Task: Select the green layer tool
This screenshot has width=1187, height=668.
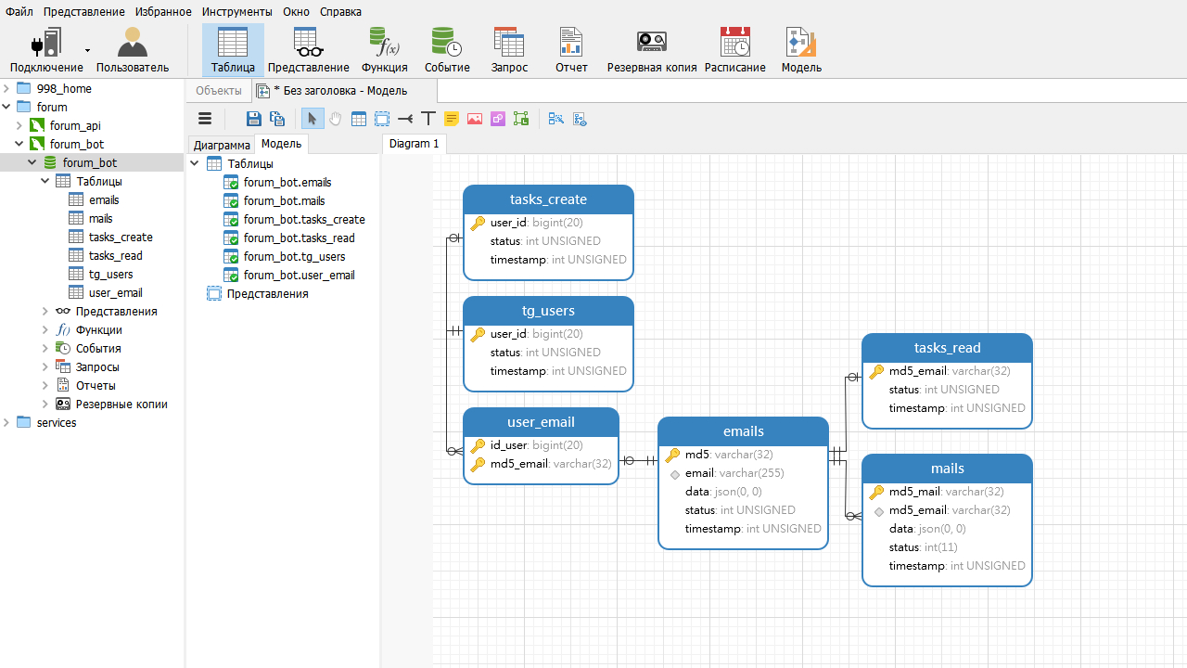Action: point(521,119)
